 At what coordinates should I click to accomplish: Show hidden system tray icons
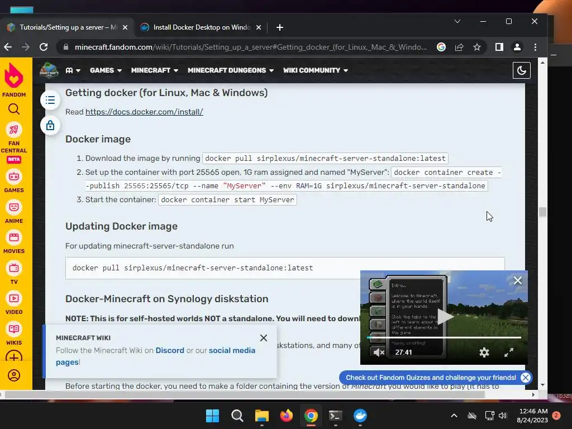click(454, 416)
